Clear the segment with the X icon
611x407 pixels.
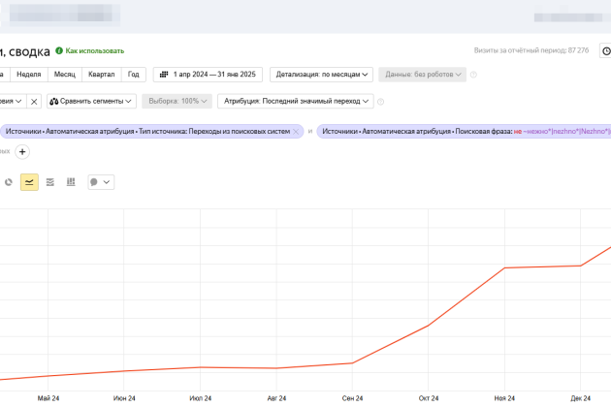33,101
